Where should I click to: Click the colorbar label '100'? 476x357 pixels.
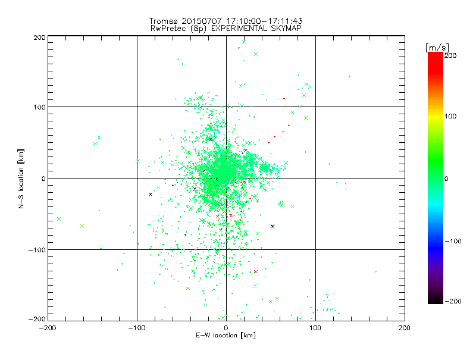tap(450, 116)
